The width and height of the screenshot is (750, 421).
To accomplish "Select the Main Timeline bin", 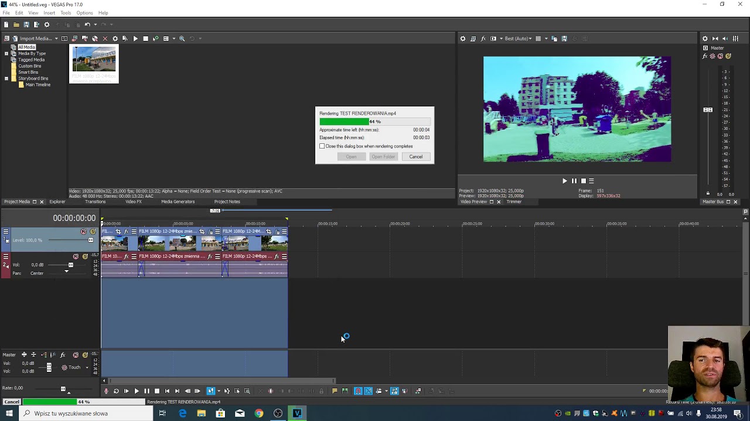I will coord(37,85).
